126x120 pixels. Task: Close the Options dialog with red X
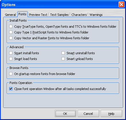pos(121,5)
